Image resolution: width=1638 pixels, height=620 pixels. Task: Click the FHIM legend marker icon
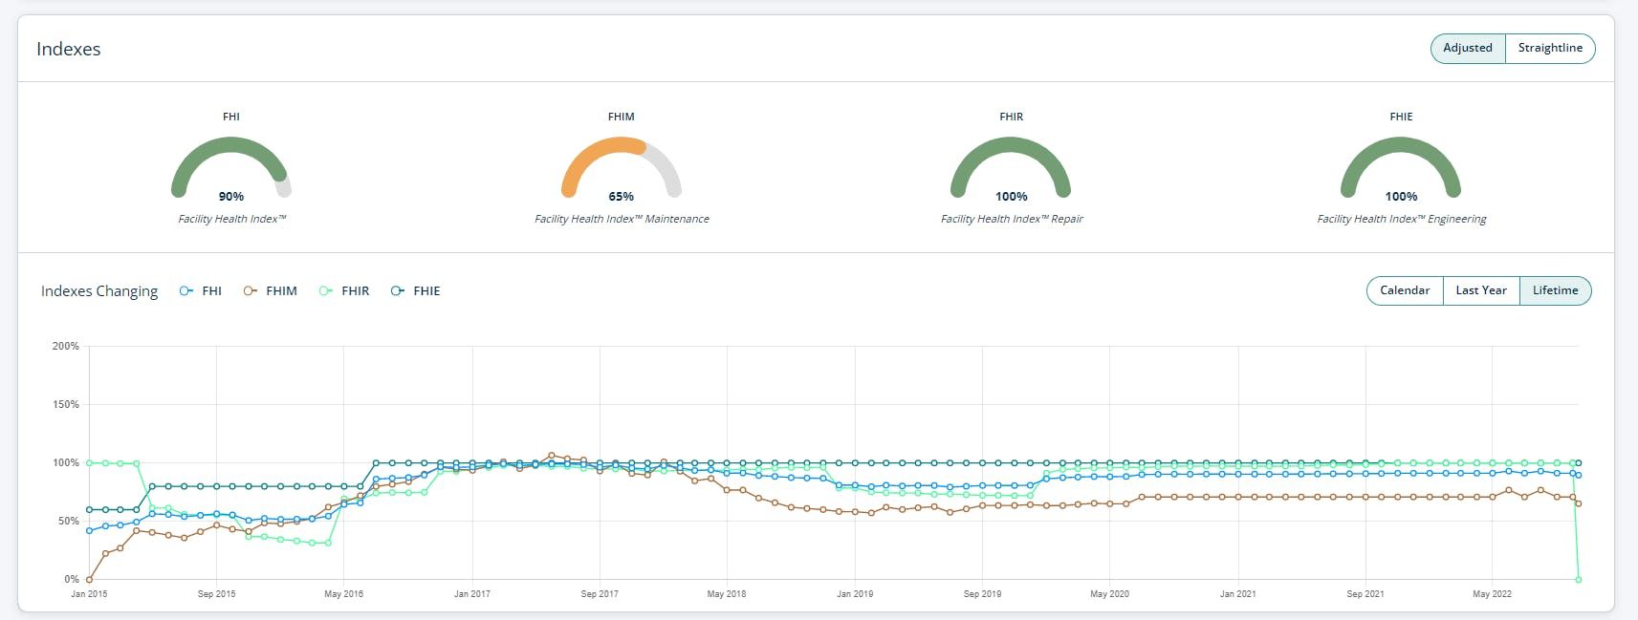coord(251,291)
